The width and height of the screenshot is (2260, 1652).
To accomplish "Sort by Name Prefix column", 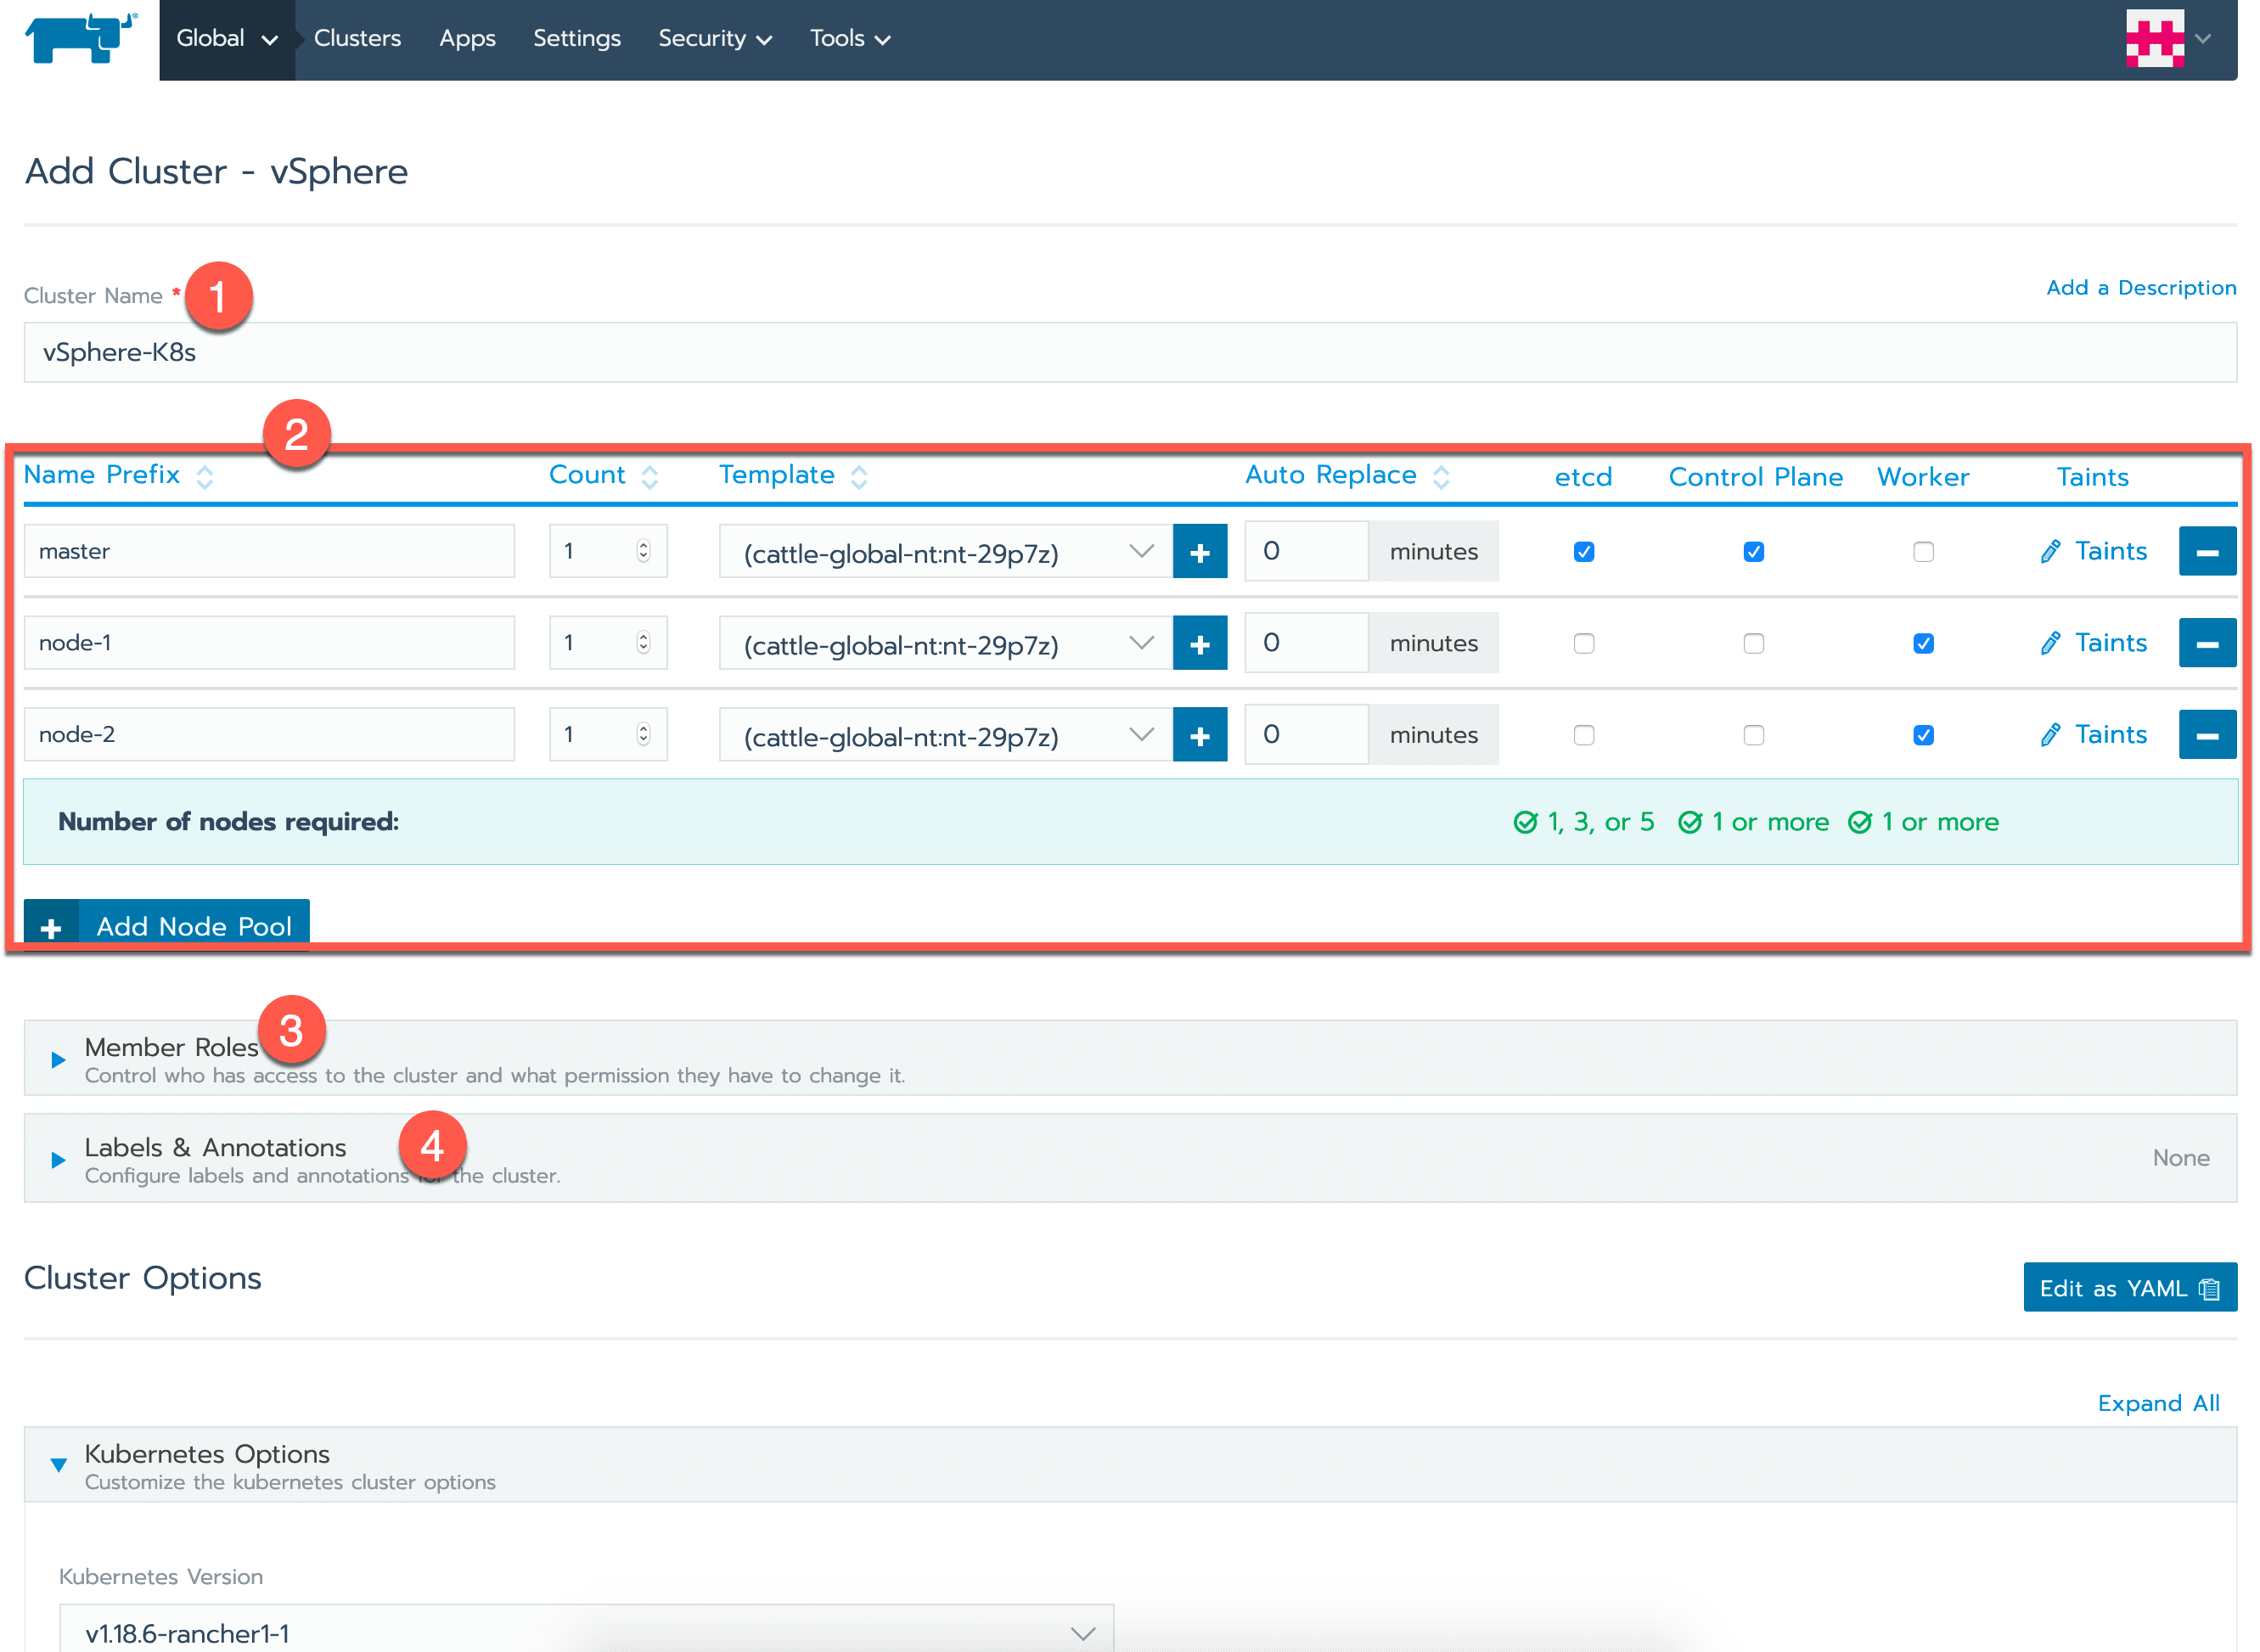I will (x=118, y=475).
